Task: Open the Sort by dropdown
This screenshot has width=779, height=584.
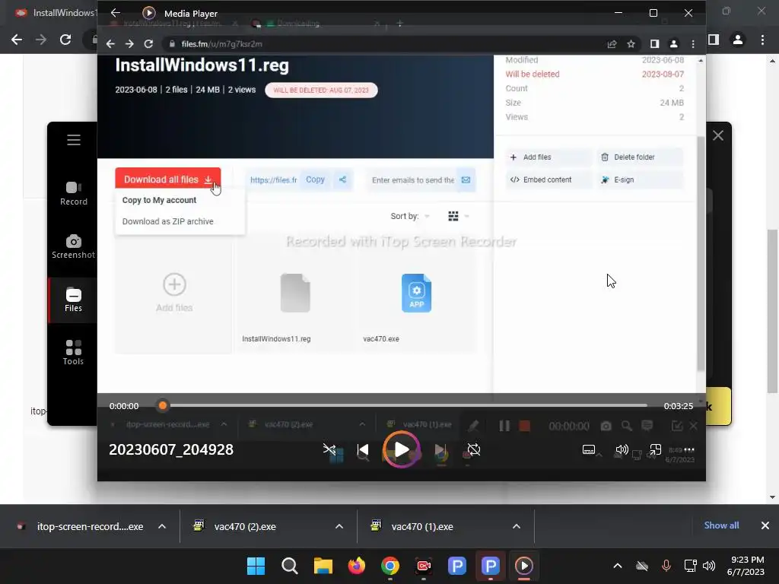Action: pos(410,216)
